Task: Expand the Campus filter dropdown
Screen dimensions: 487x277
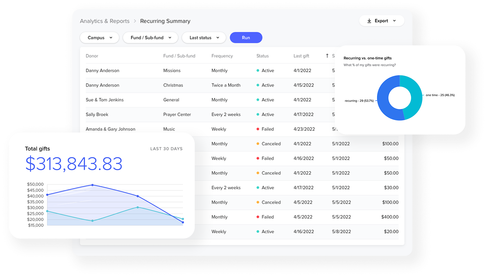Action: 100,38
